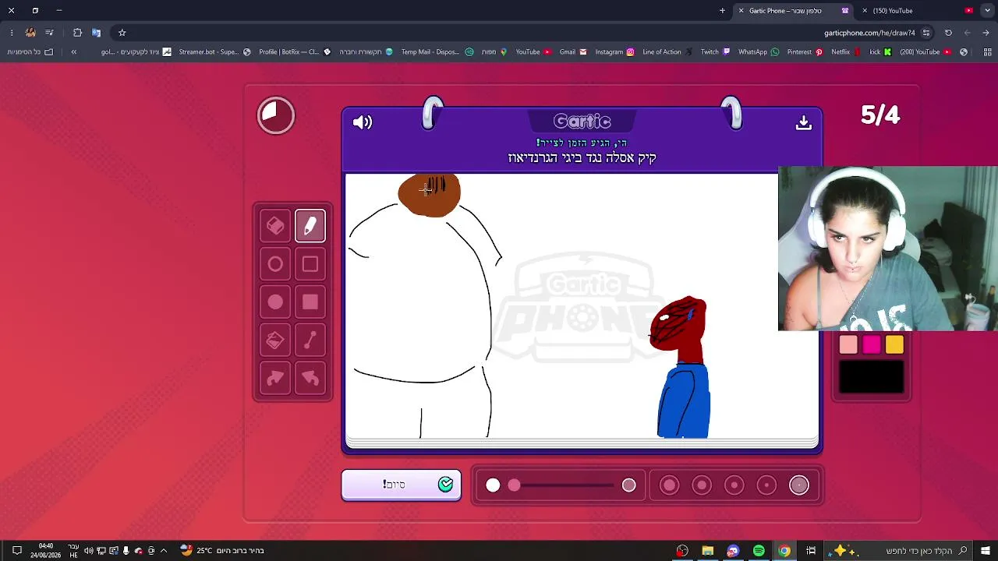
Task: Open a new browser tab
Action: coord(722,11)
